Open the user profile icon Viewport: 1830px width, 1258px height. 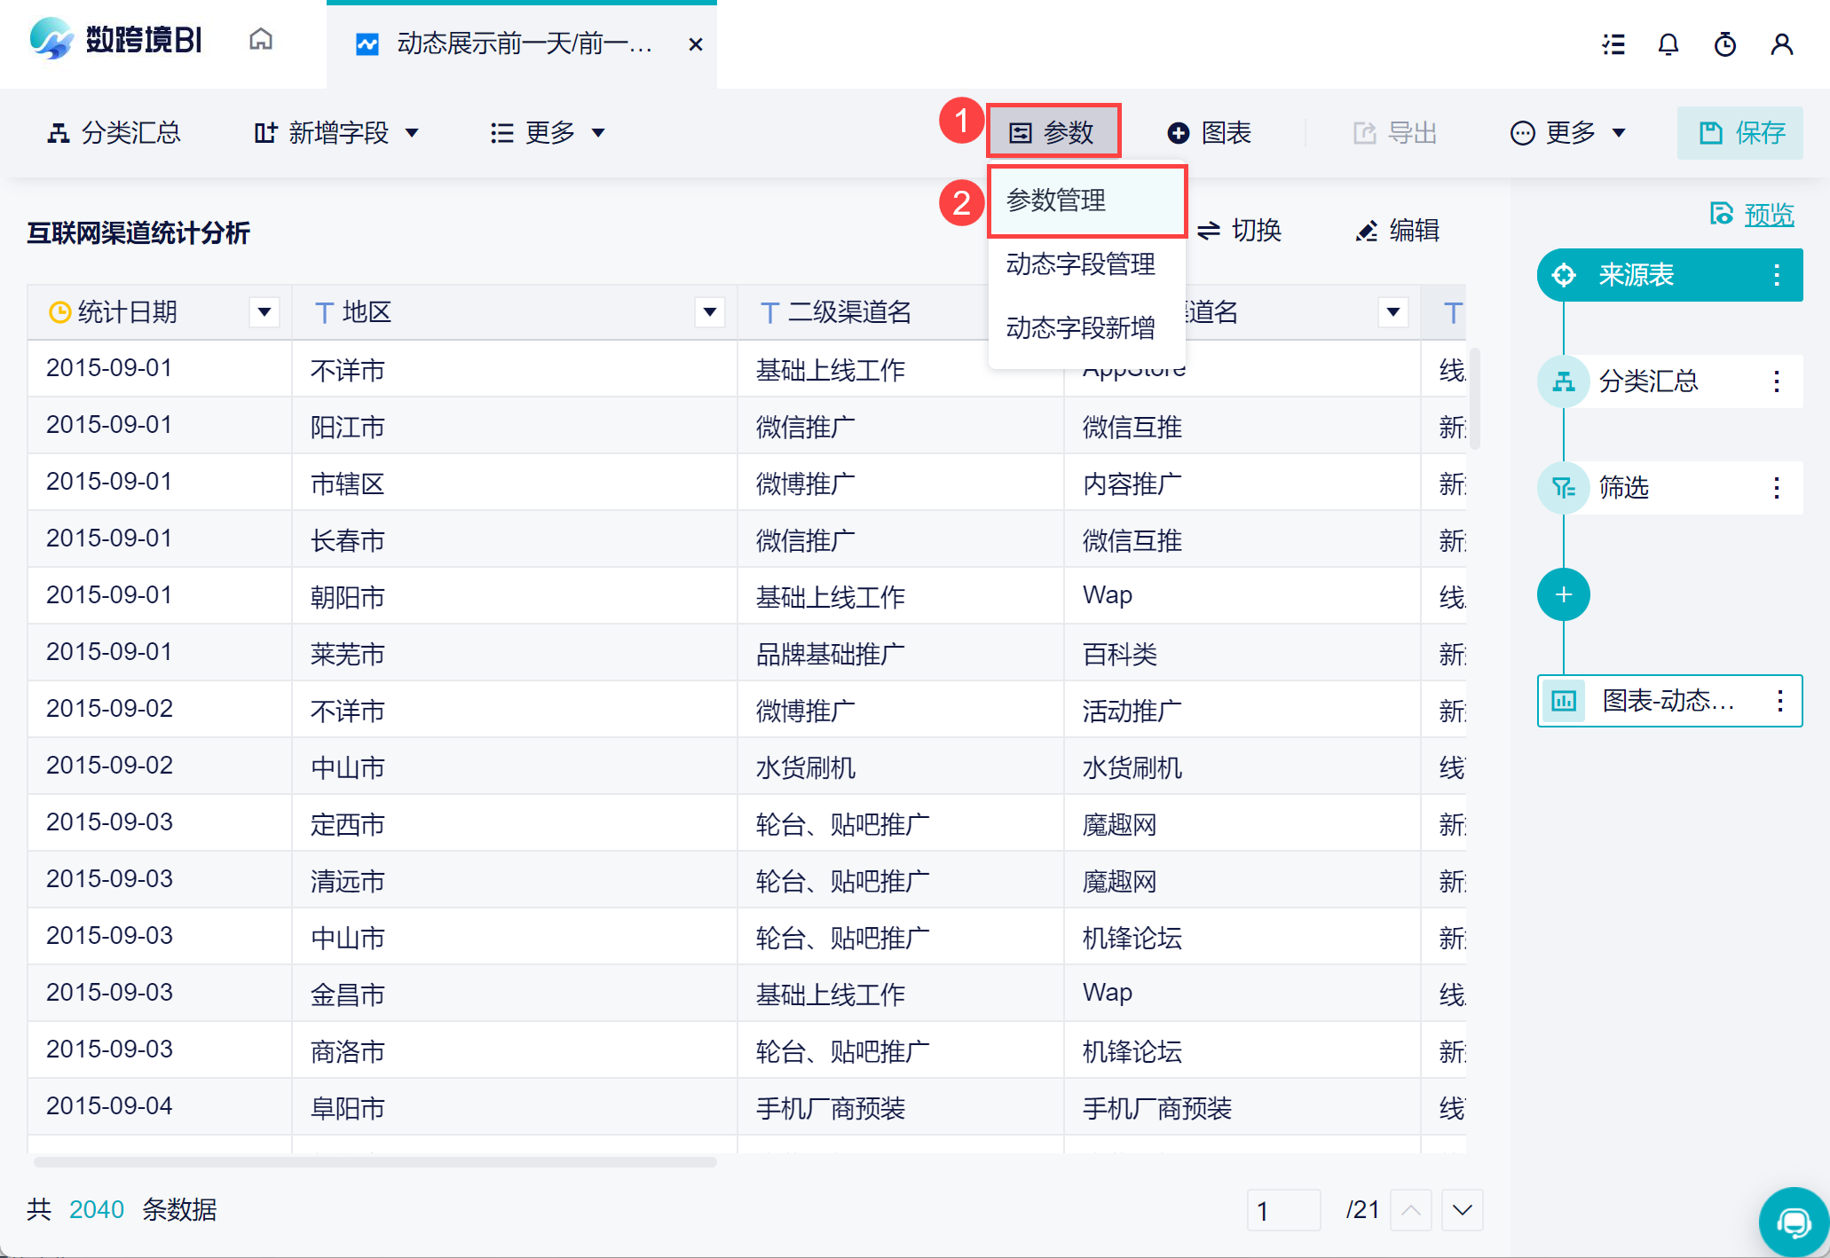point(1781,44)
